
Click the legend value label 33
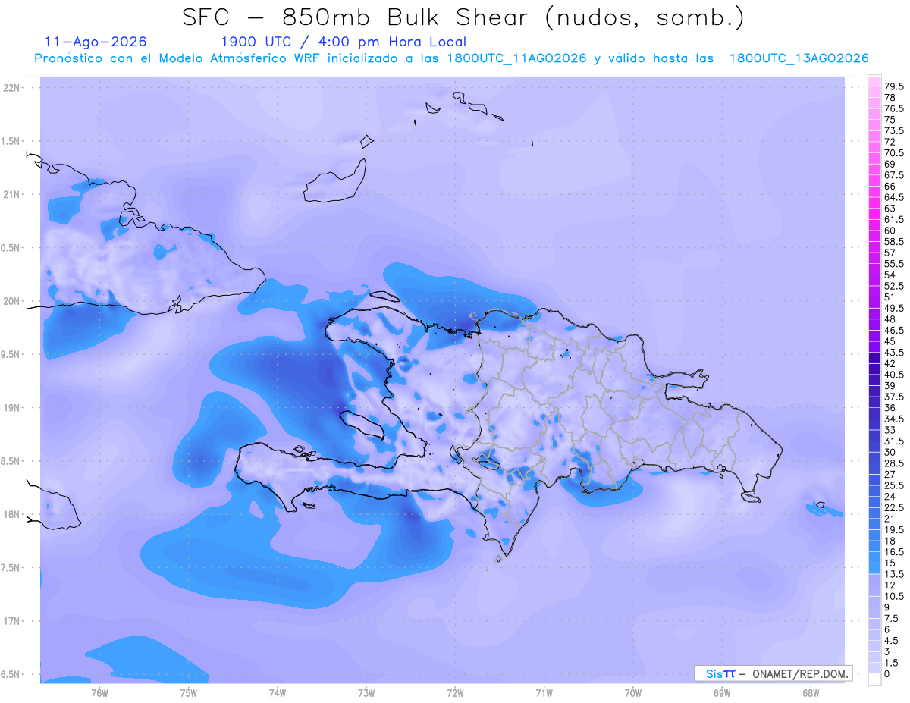tap(890, 430)
